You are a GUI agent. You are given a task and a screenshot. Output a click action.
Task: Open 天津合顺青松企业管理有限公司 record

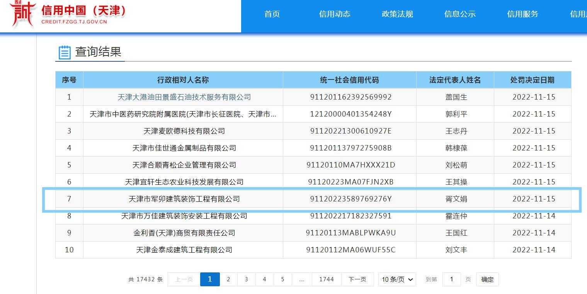(x=184, y=165)
